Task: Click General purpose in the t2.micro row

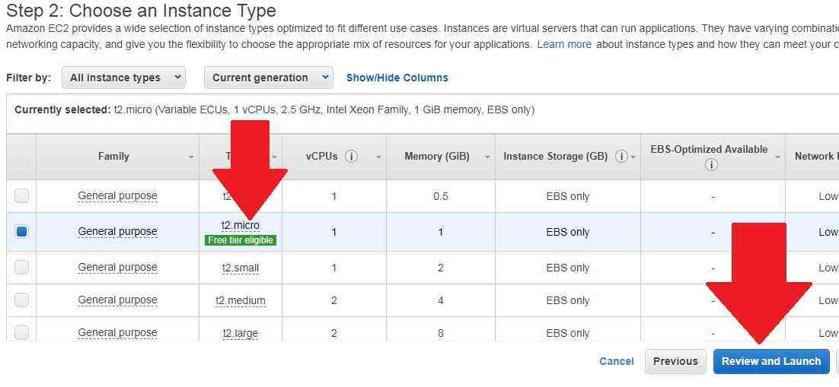Action: click(118, 231)
